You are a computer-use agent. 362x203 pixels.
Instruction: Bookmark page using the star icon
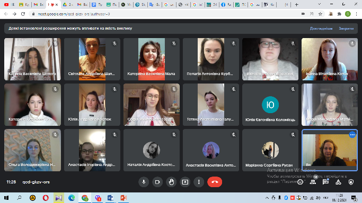pos(320,14)
